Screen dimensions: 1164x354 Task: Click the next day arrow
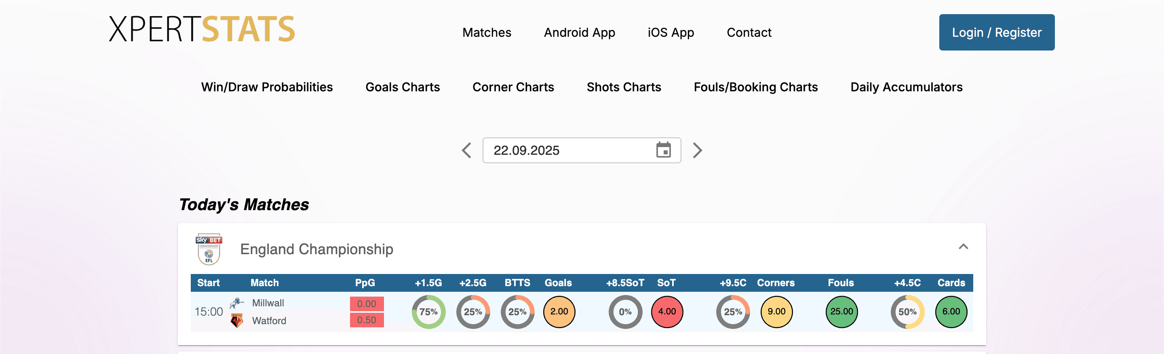click(697, 150)
